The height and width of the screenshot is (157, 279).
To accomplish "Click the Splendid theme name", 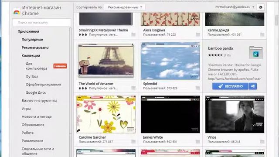I will (x=150, y=84).
